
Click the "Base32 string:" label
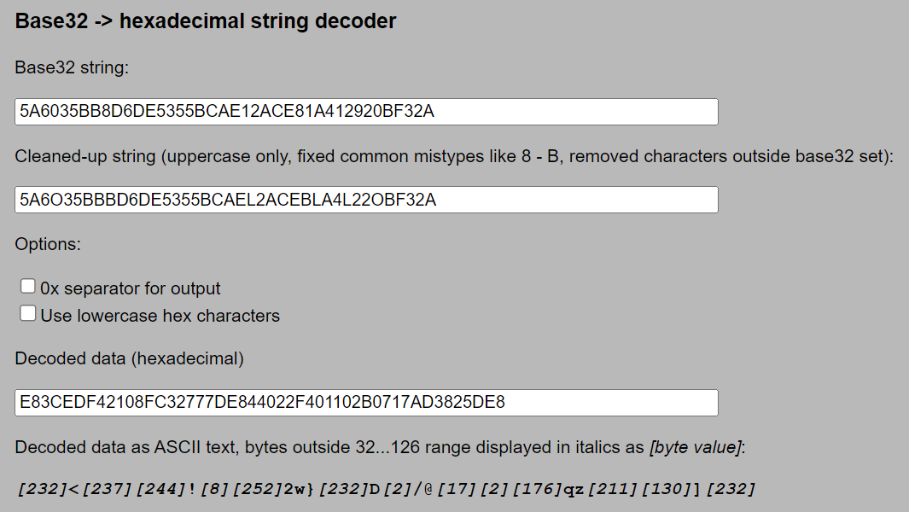pyautogui.click(x=72, y=67)
